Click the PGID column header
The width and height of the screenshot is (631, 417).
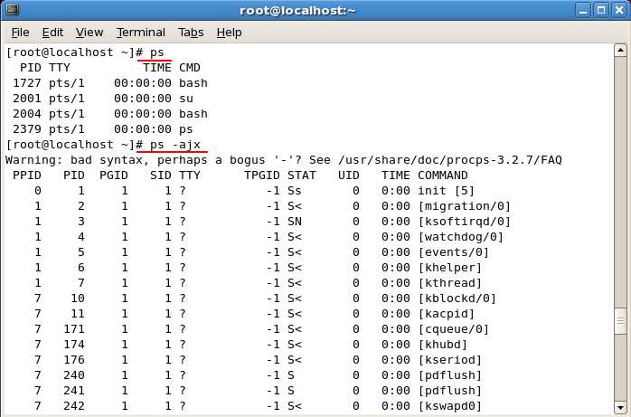pos(114,175)
